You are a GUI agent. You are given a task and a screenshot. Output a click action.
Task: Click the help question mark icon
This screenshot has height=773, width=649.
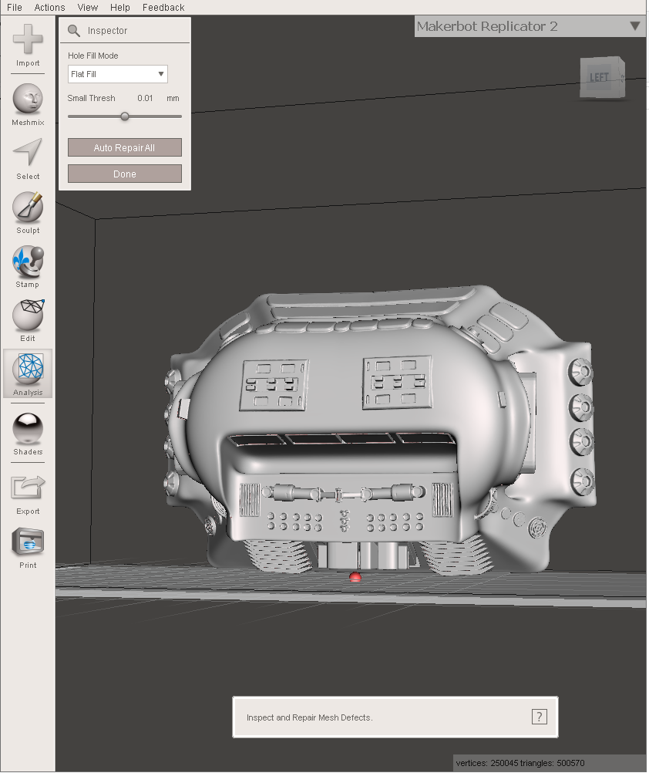540,717
